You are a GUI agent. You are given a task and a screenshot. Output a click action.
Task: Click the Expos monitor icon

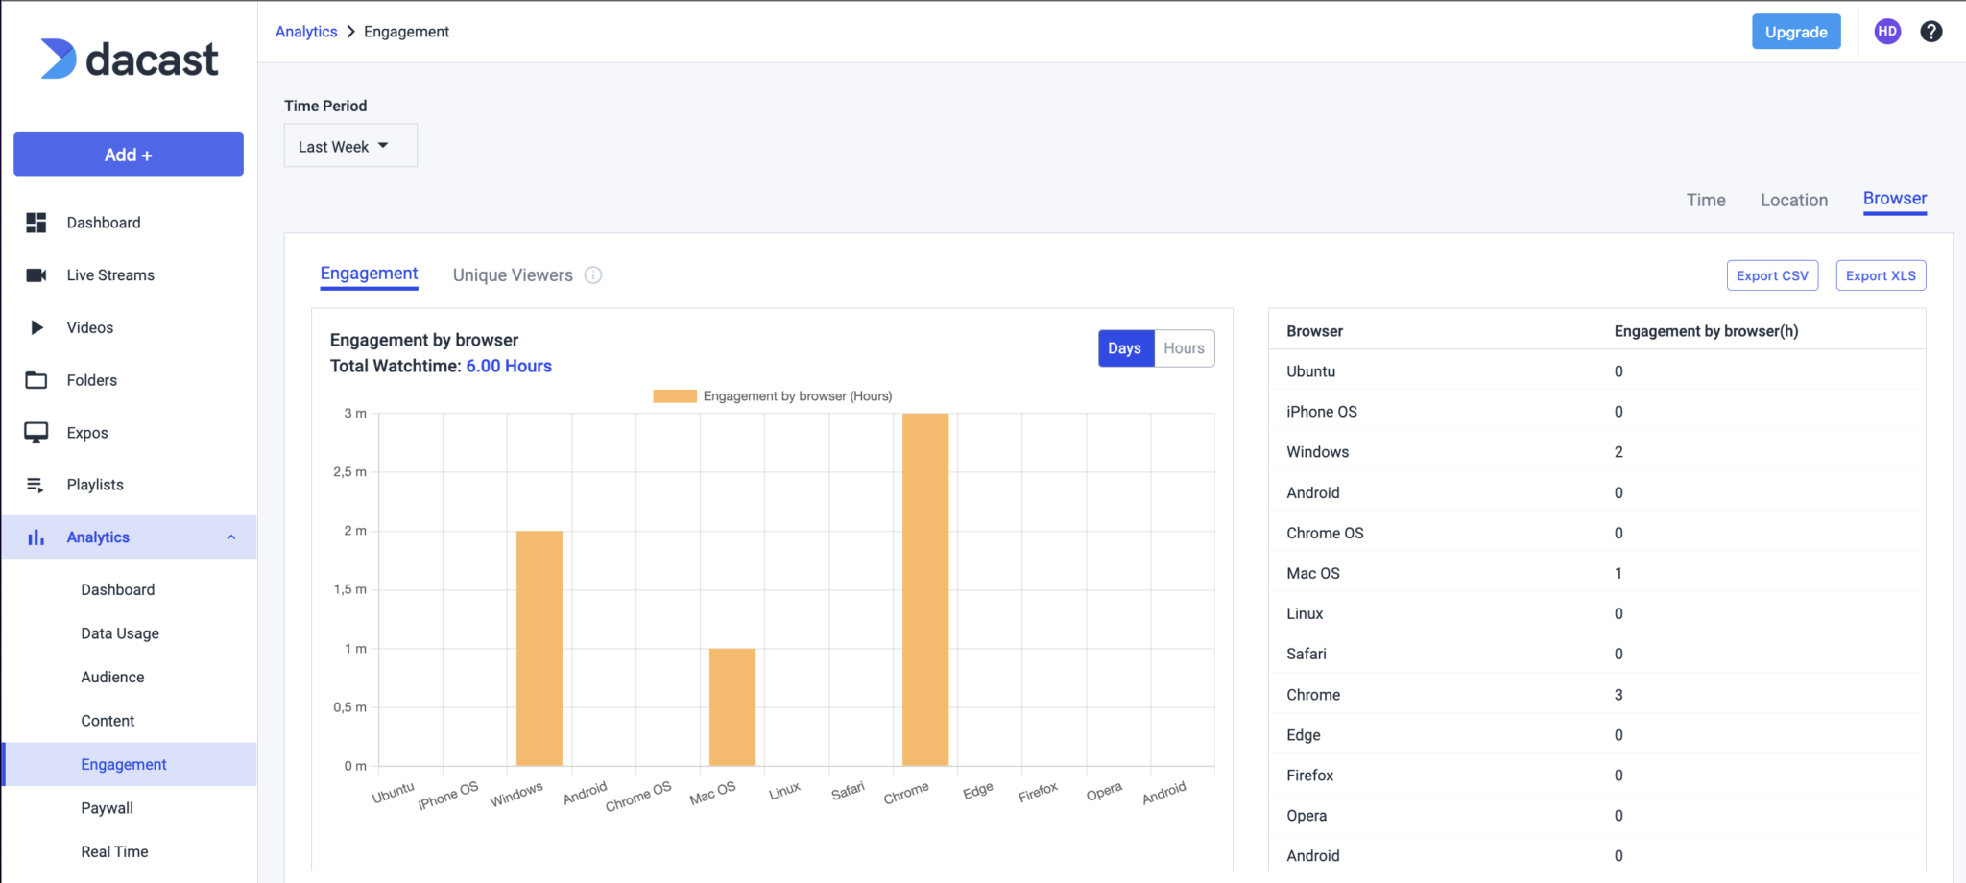point(36,433)
